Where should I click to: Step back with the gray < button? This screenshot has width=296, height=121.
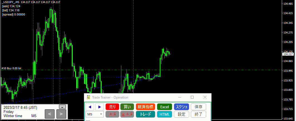click(50, 114)
